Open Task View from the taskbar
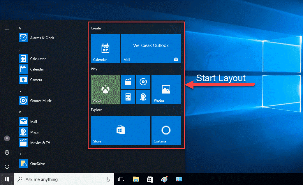The height and width of the screenshot is (185, 303). point(121,179)
